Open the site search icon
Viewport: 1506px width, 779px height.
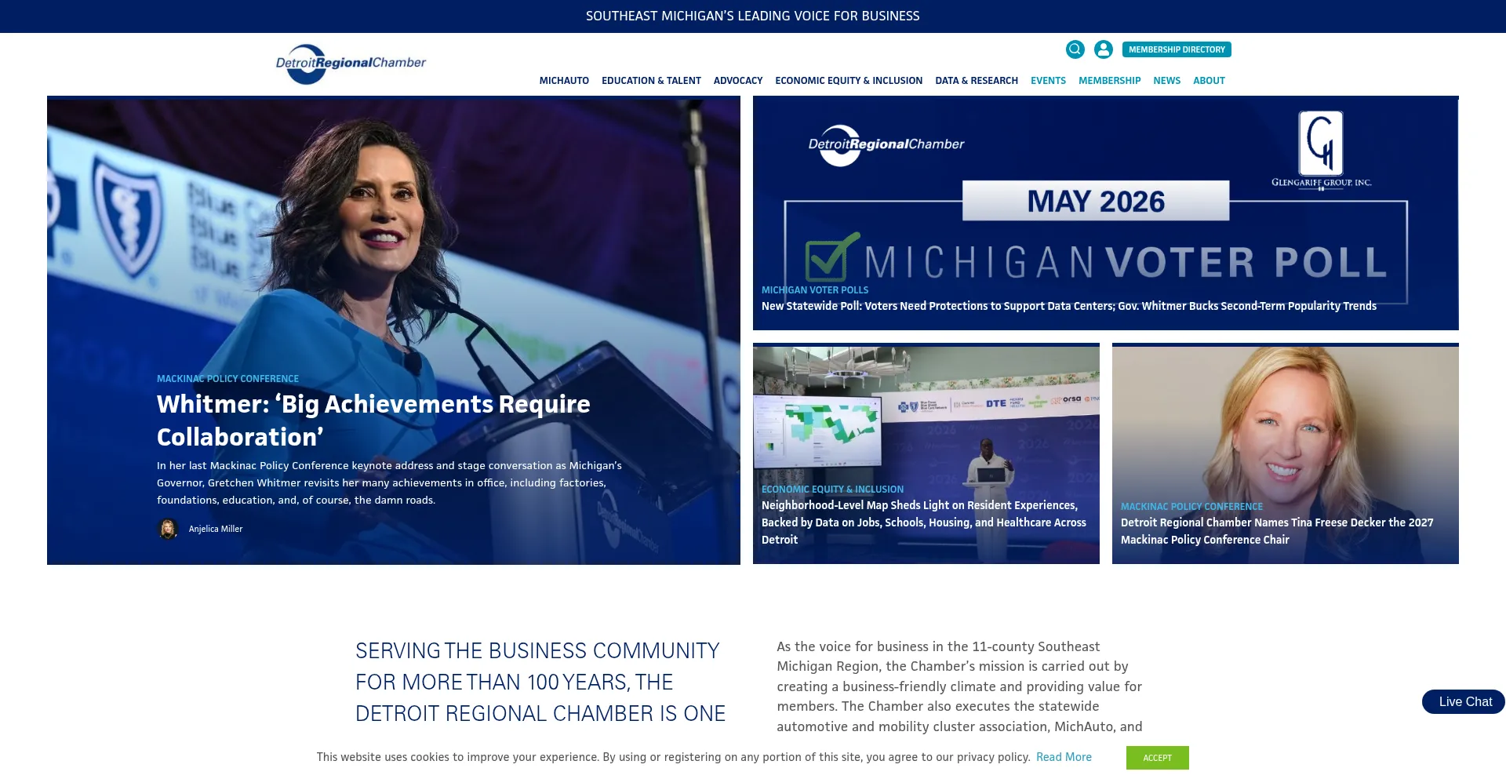1075,49
